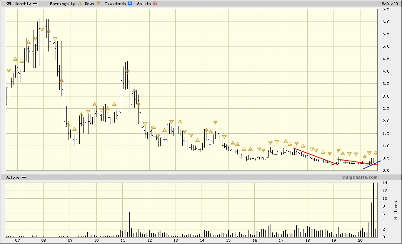Click the 2011 volume spike bar
402x244 pixels.
(129, 224)
